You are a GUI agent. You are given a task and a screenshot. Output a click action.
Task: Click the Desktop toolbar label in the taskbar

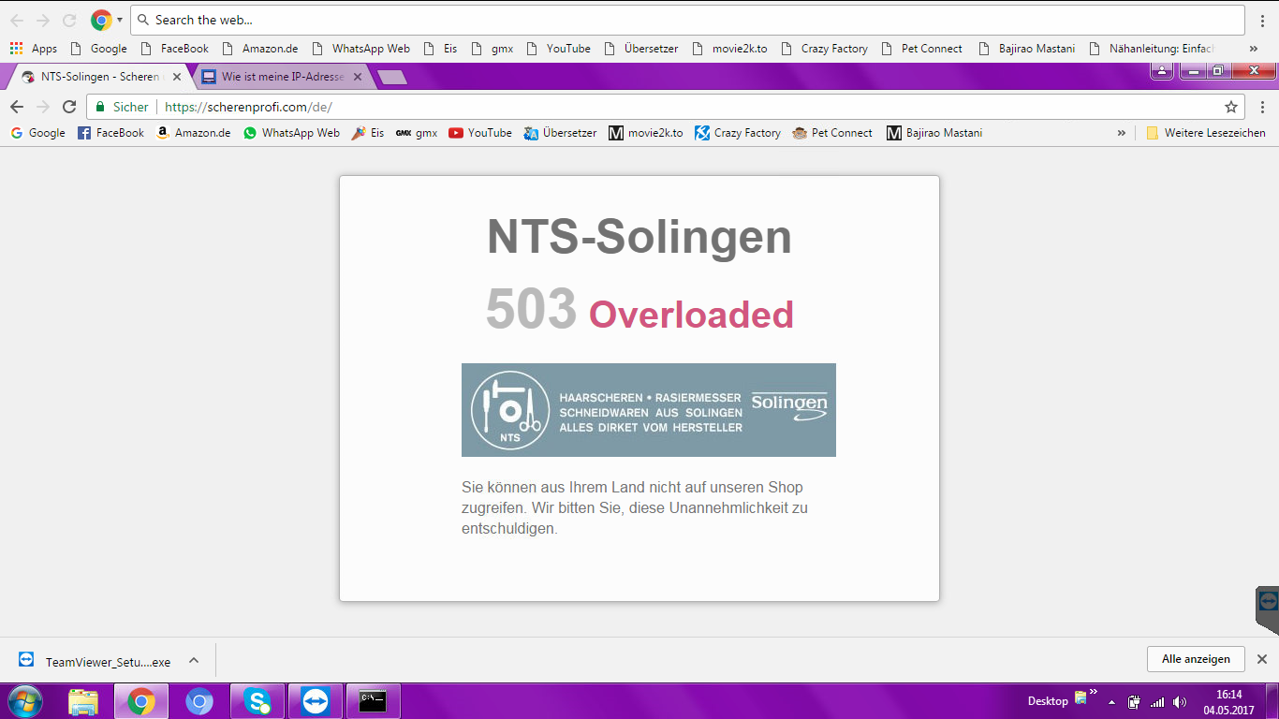1048,701
